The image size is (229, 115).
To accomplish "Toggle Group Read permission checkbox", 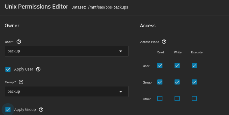I will 160,82.
